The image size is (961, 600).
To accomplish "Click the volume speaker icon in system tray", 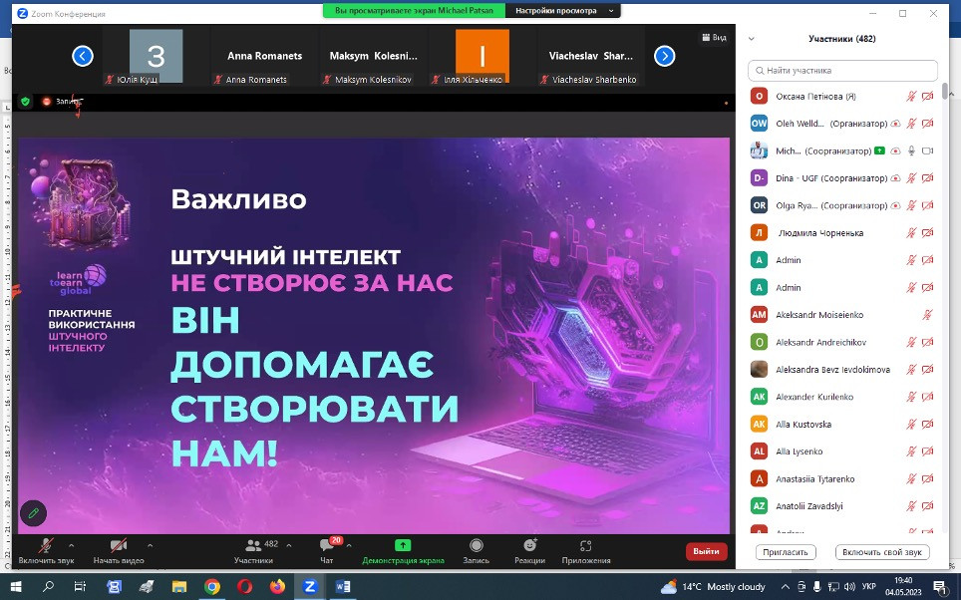I will [849, 586].
